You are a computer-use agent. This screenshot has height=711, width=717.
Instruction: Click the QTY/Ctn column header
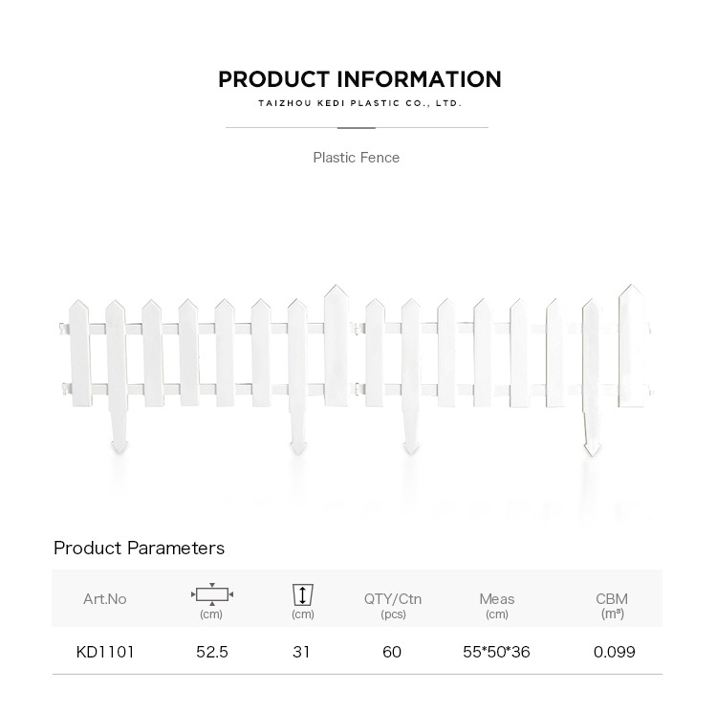click(393, 605)
